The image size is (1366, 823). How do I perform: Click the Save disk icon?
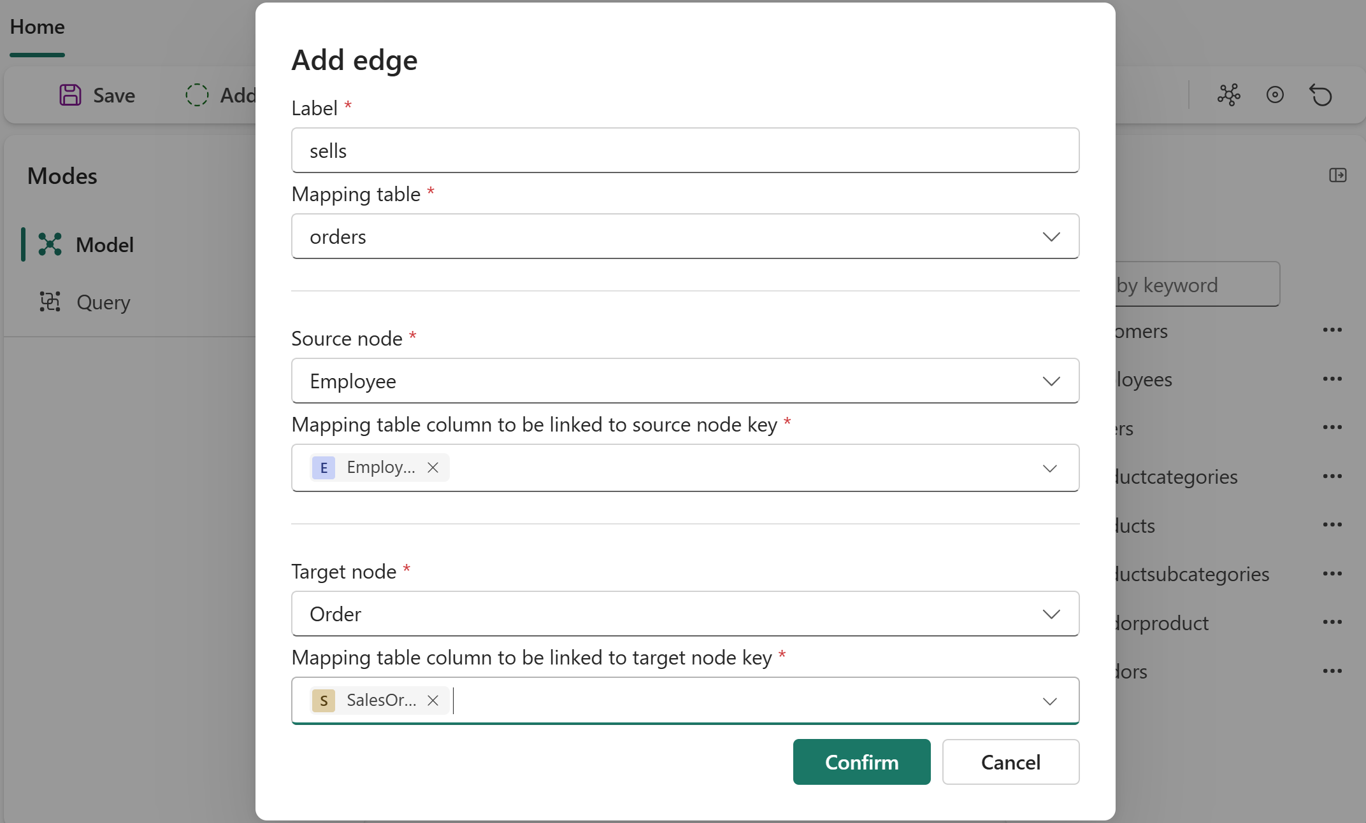coord(70,95)
